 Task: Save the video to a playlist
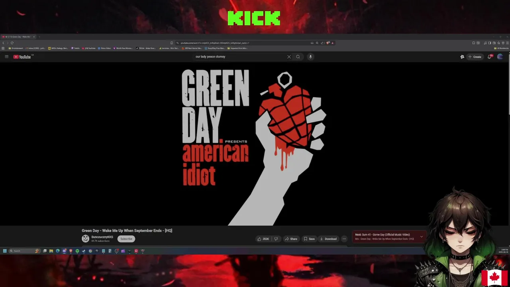[309, 239]
